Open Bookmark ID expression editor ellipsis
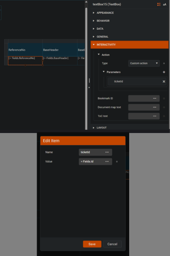The height and width of the screenshot is (256, 170). click(155, 98)
